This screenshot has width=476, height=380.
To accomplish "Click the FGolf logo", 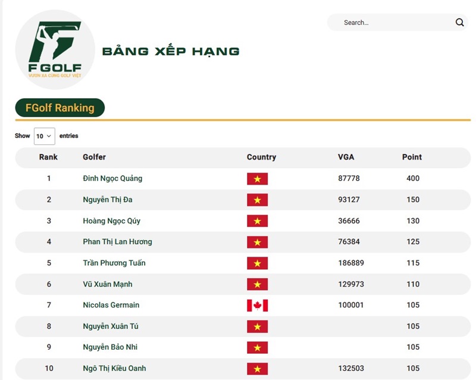I will (x=55, y=50).
